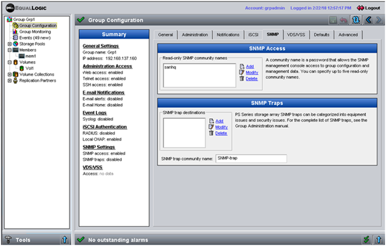Click Delete trash icon for community names
This screenshot has height=246, width=386.
[x=242, y=78]
